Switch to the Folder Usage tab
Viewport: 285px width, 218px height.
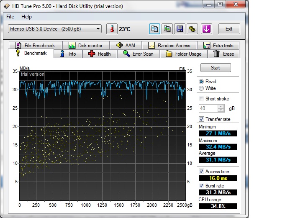184,54
